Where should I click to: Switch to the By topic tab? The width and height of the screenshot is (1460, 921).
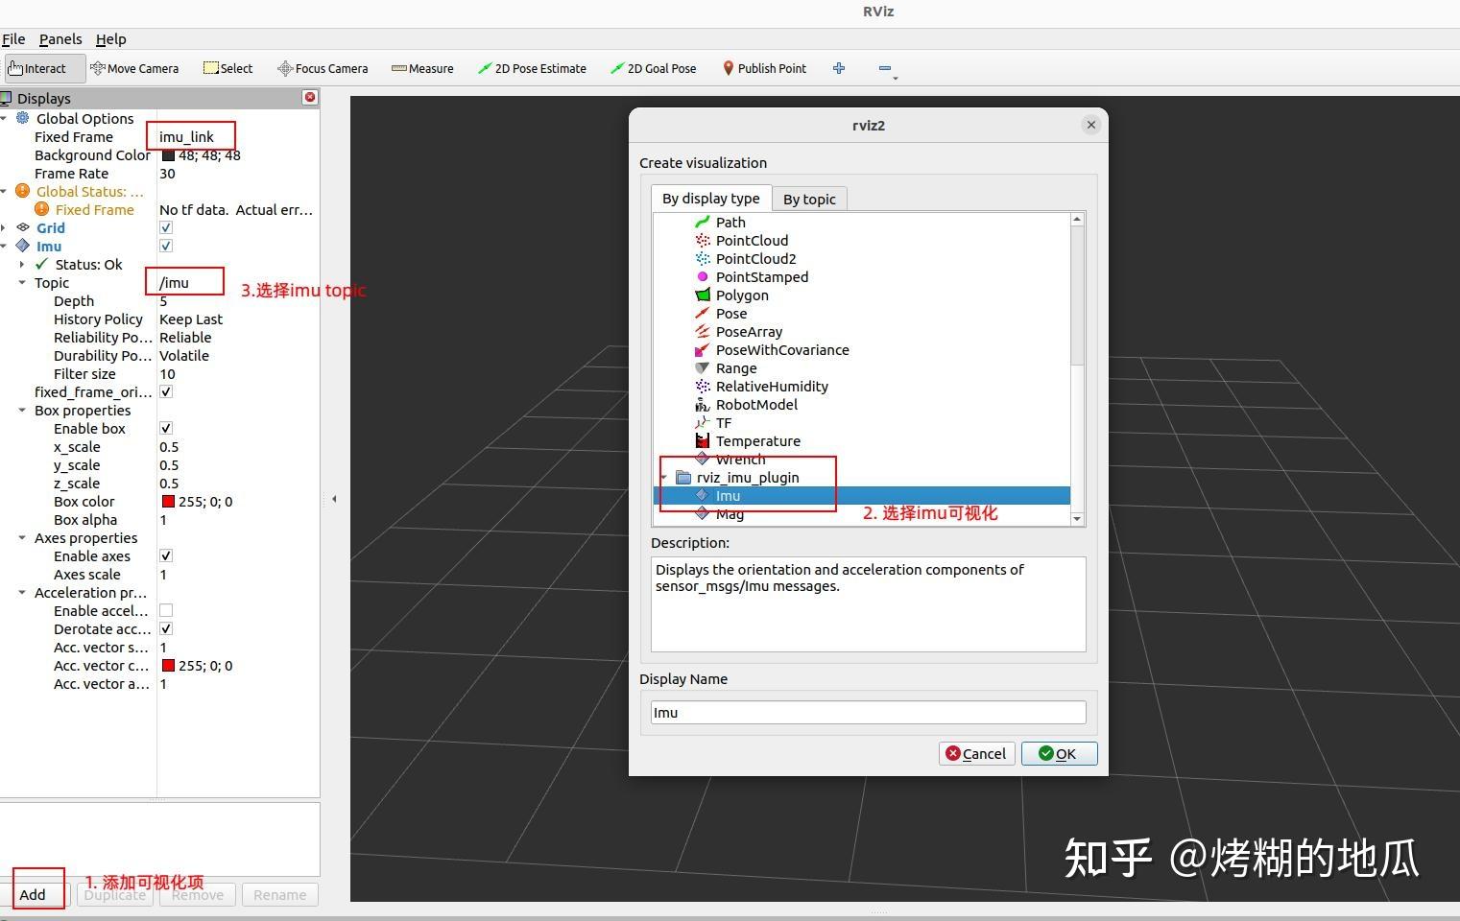coord(809,199)
